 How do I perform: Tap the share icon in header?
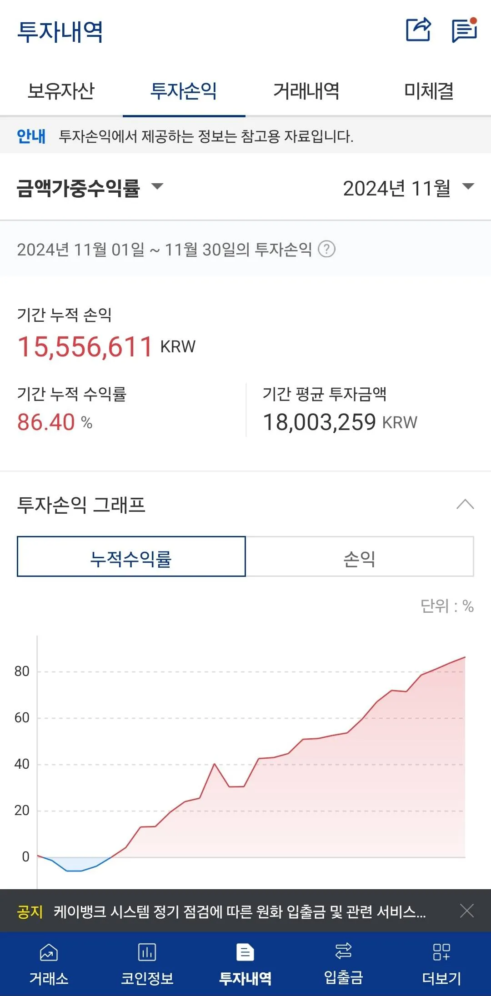418,30
